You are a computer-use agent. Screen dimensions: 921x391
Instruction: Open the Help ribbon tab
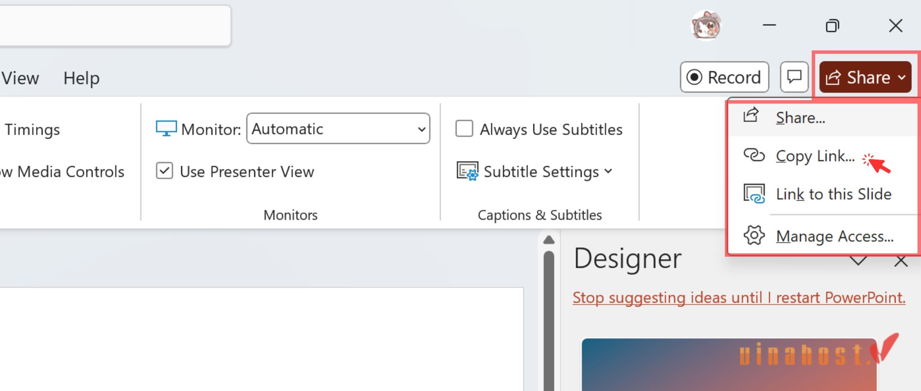point(81,78)
